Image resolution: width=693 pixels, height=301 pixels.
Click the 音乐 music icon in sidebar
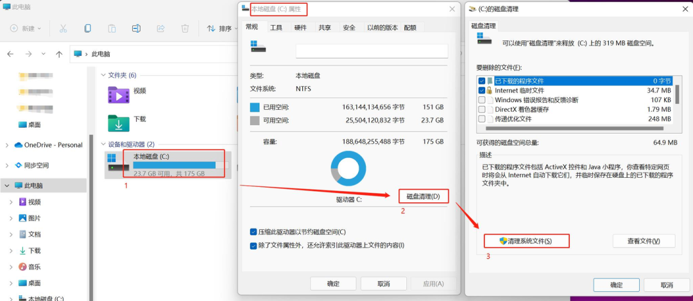tap(22, 266)
